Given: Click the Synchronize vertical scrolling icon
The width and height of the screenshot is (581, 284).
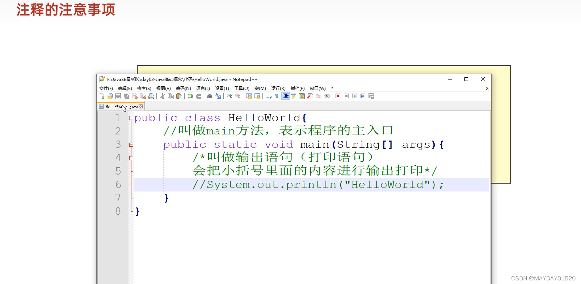Looking at the screenshot, I should coord(249,96).
